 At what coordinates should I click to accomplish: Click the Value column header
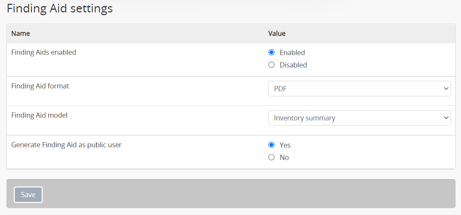(x=277, y=33)
